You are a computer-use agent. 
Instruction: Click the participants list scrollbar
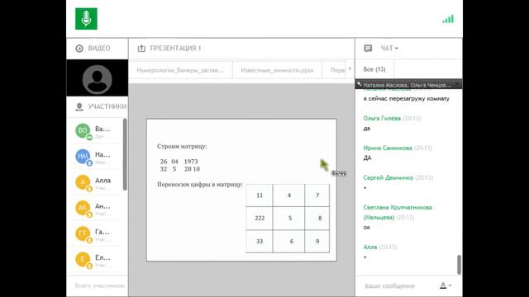[x=125, y=154]
